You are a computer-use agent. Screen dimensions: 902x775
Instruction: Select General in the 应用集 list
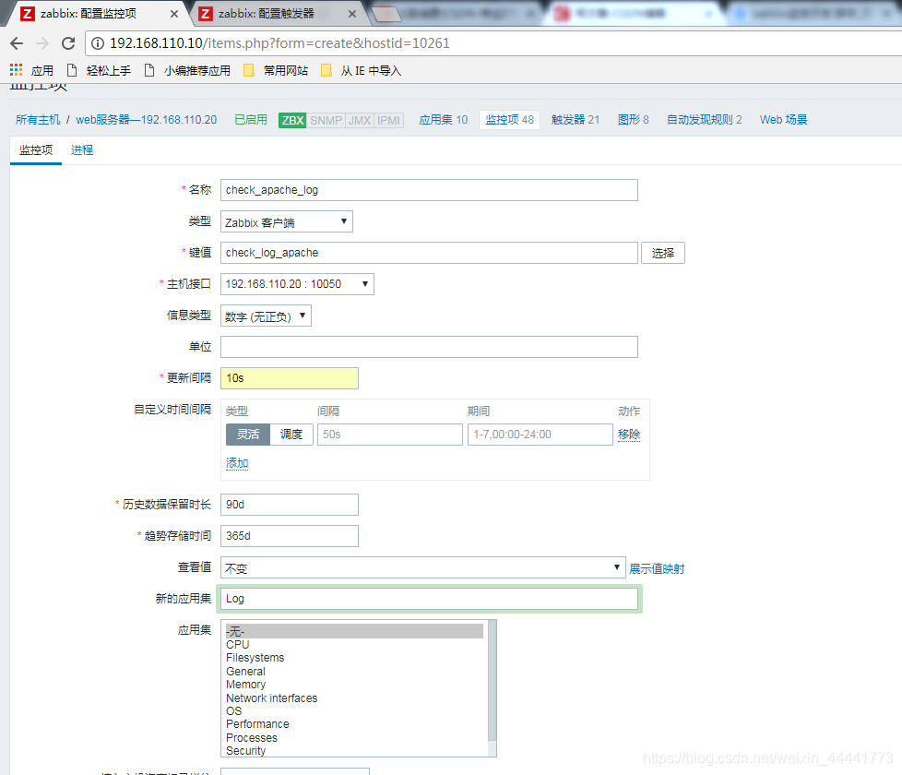pos(354,672)
